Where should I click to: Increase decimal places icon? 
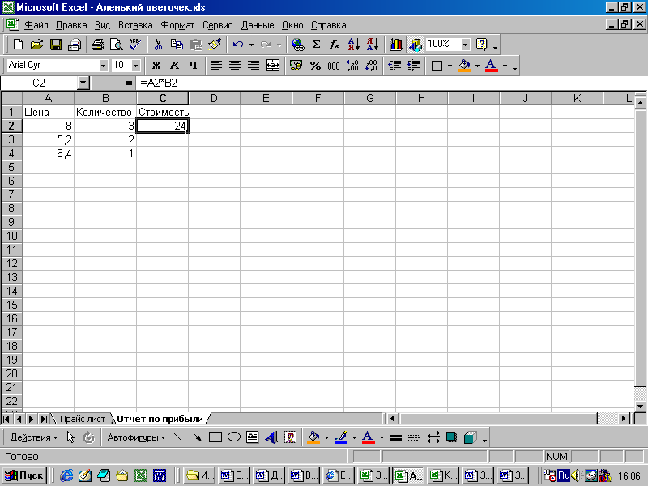coord(352,66)
